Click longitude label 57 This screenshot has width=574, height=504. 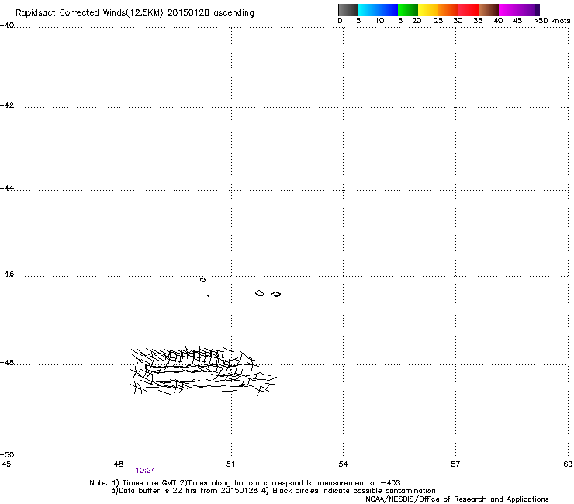tap(455, 464)
